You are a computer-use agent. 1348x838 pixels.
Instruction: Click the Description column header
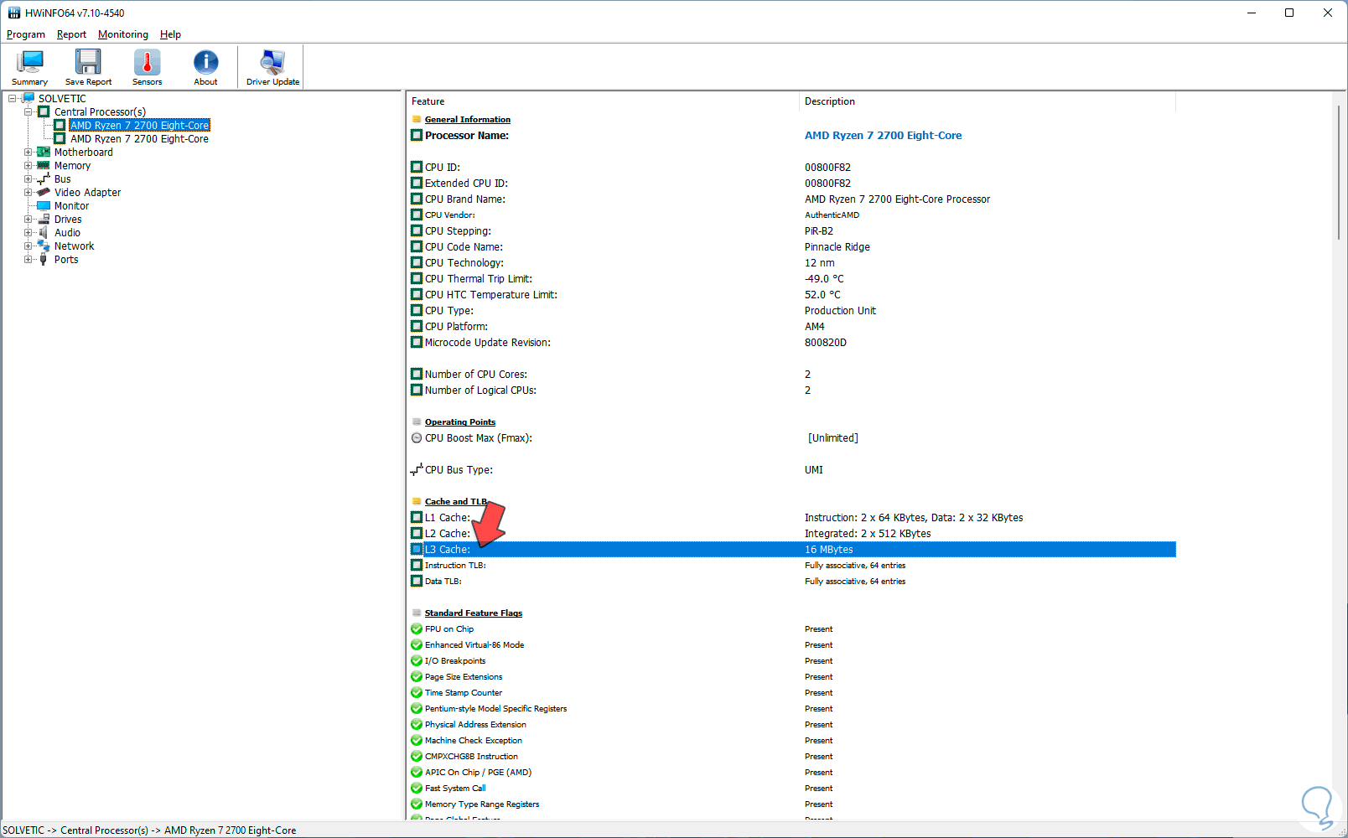pyautogui.click(x=987, y=101)
